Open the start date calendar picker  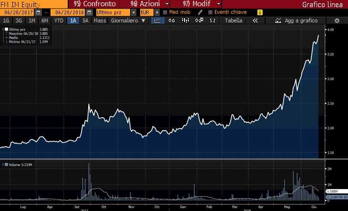click(38, 12)
